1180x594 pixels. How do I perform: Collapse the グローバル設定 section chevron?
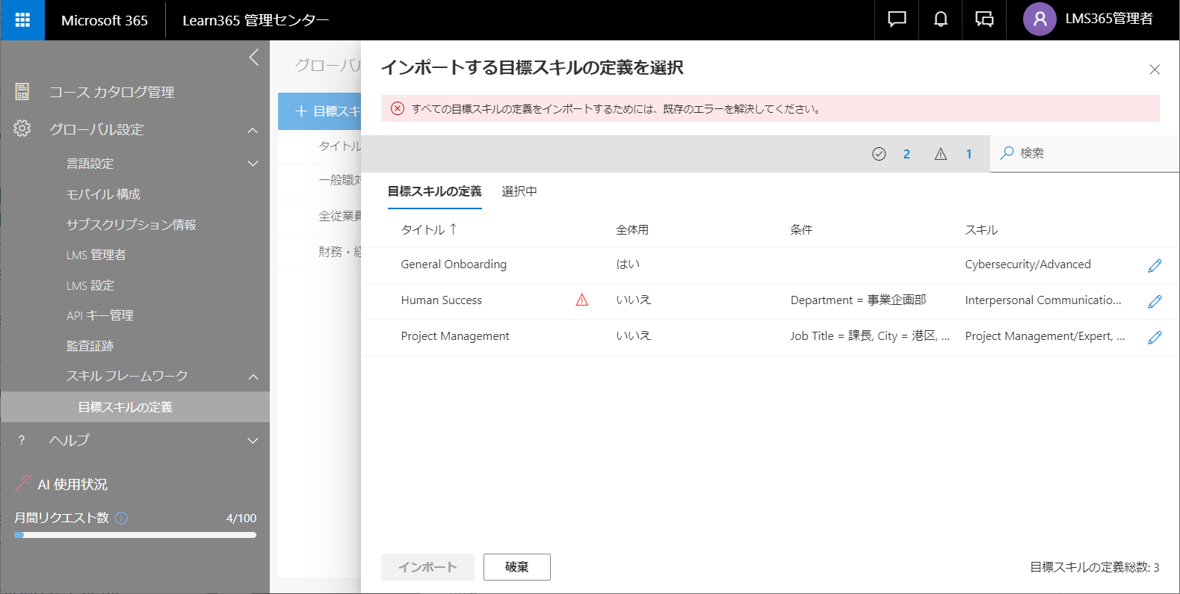click(253, 130)
